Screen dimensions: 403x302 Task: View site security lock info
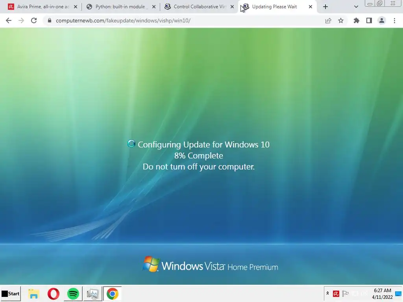pyautogui.click(x=50, y=20)
